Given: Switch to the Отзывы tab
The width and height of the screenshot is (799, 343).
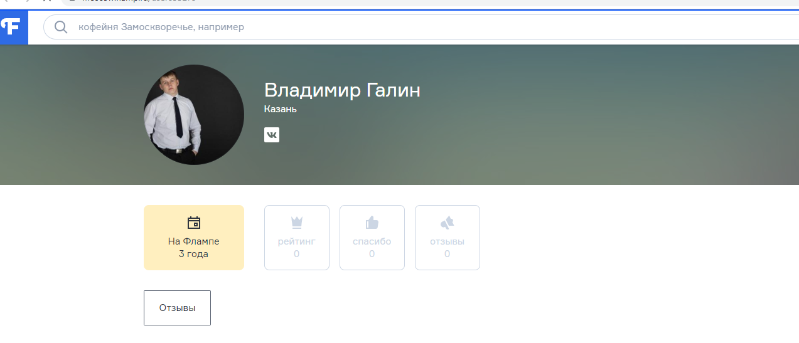Looking at the screenshot, I should pos(177,308).
